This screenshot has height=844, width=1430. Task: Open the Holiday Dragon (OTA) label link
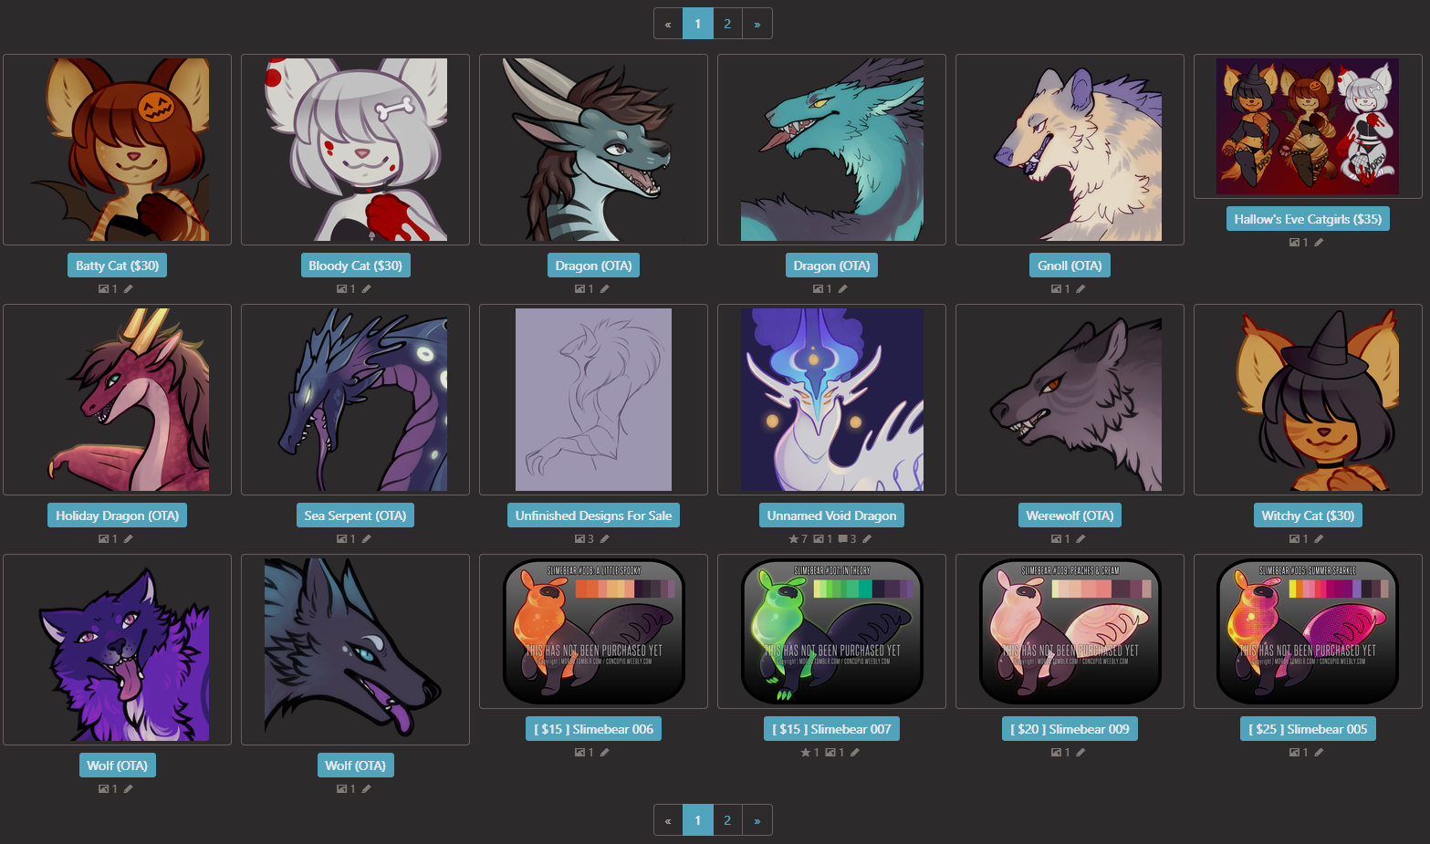click(x=117, y=516)
